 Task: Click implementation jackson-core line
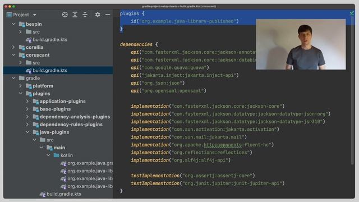208,106
